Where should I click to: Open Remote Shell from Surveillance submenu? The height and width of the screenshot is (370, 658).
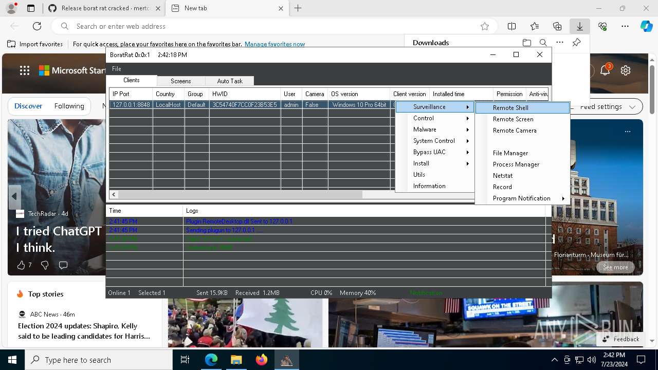click(522, 108)
